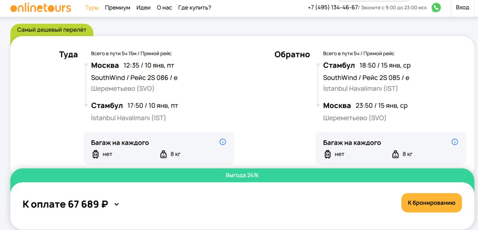The image size is (478, 230).
Task: Open the О нас page
Action: 164,7
